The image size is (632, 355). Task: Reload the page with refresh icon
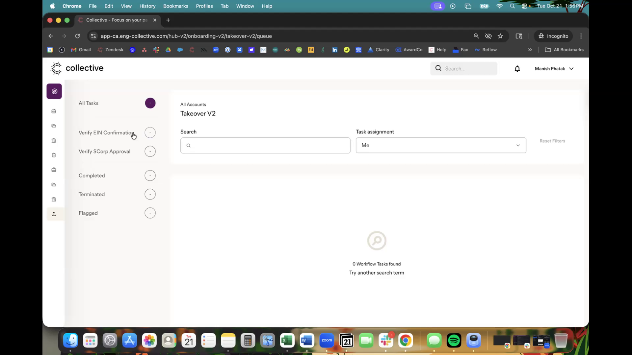point(77,36)
